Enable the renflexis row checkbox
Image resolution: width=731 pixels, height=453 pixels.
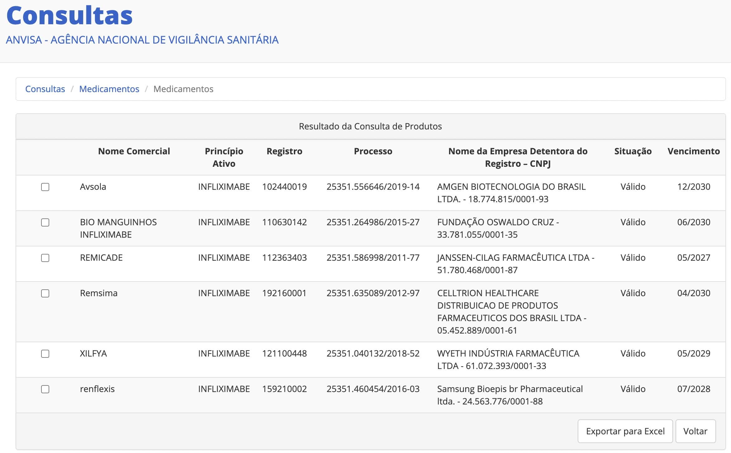coord(45,389)
